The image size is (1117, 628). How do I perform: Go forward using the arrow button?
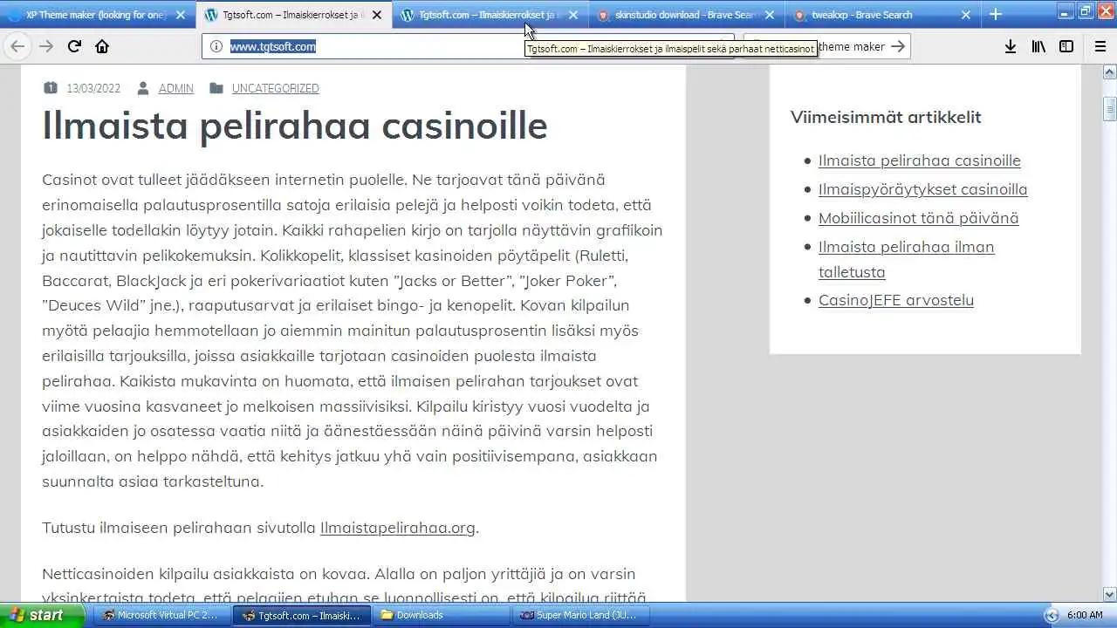[46, 46]
